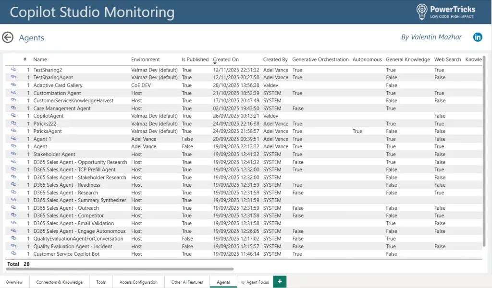
Task: Open the Tools tab
Action: point(101,282)
